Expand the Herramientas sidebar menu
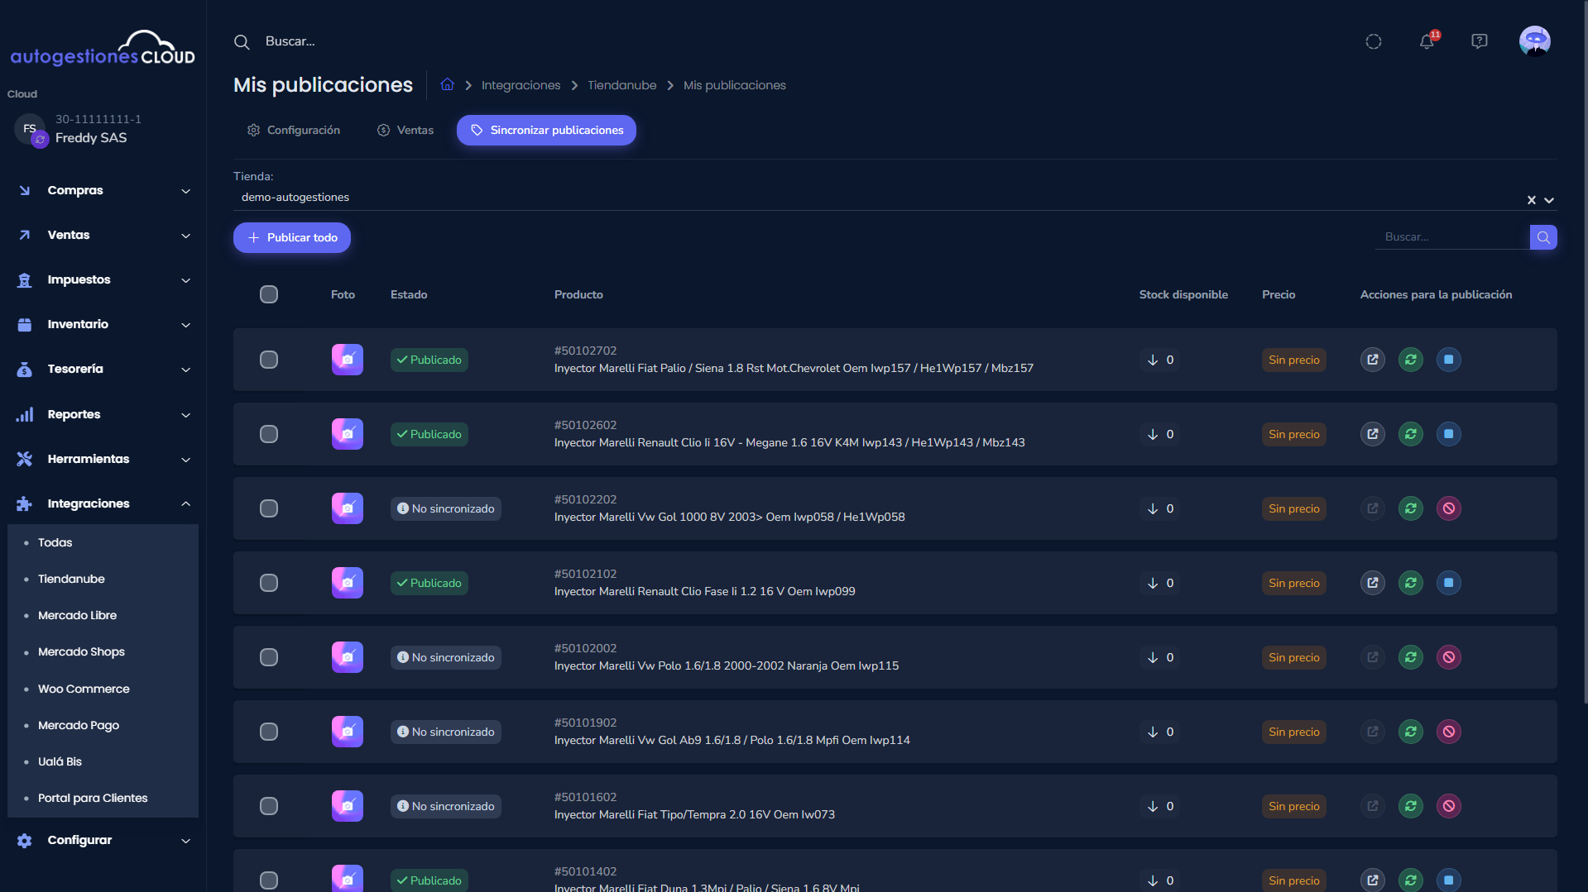Screen dimensions: 1588x892 103,459
